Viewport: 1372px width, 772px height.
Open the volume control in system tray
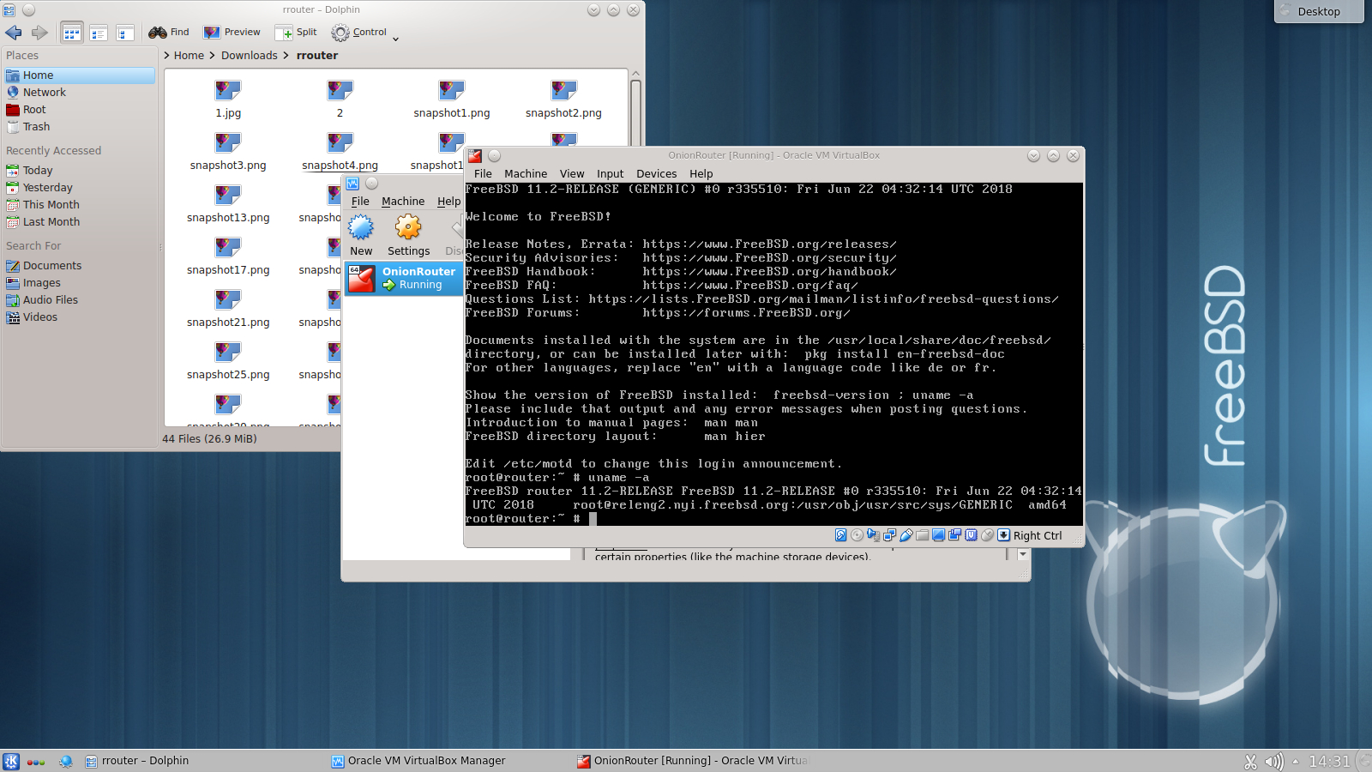tap(1274, 761)
